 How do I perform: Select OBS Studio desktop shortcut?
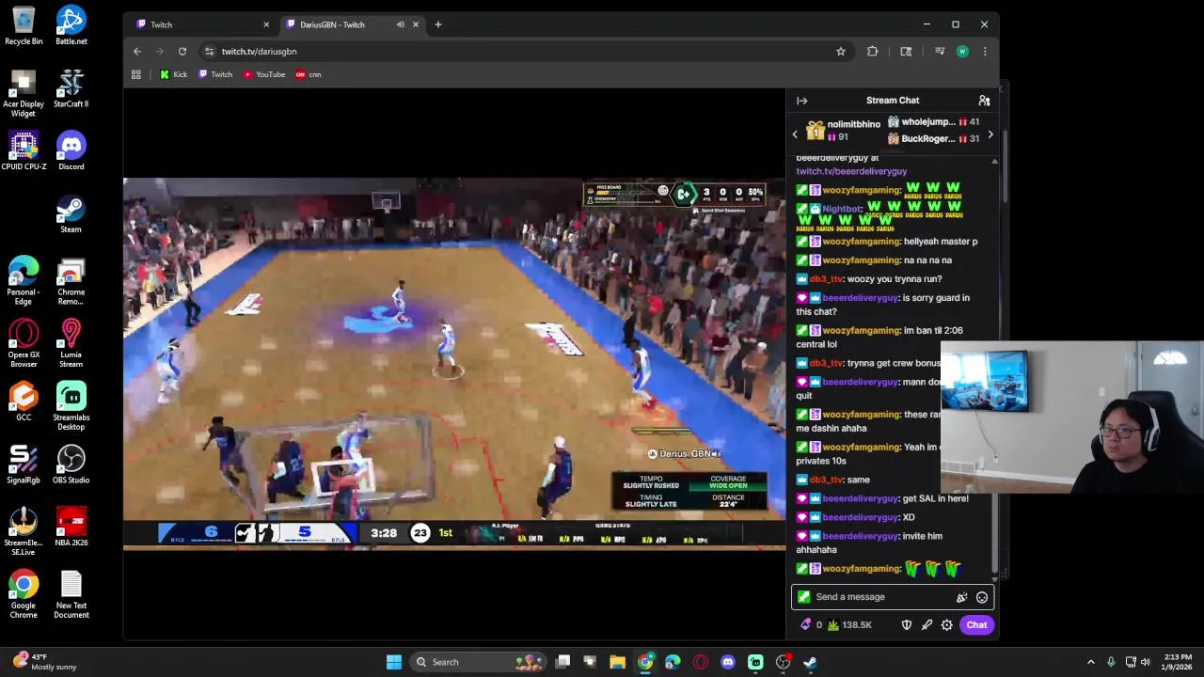(71, 464)
